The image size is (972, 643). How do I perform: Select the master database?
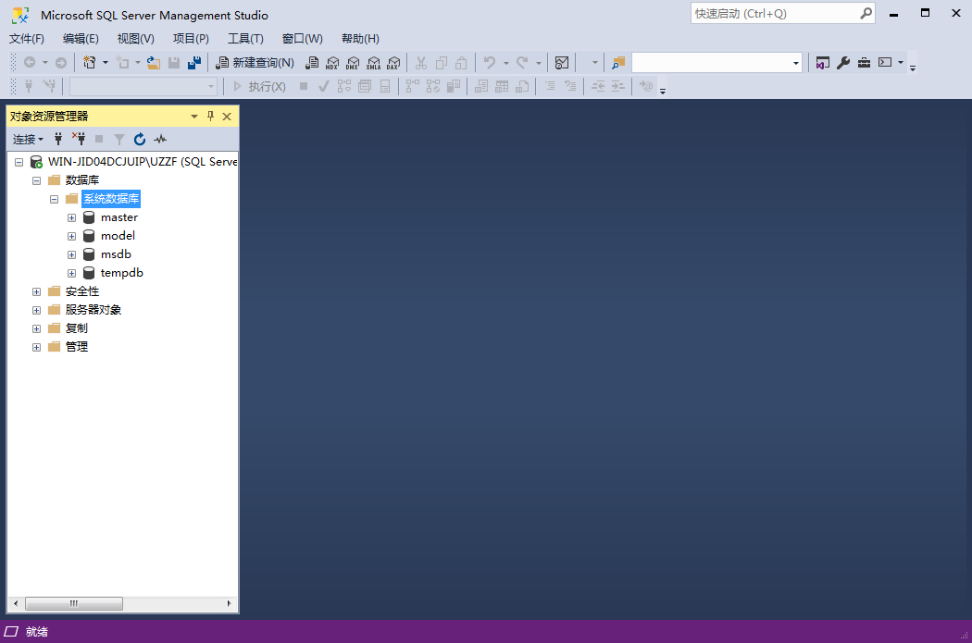pyautogui.click(x=119, y=217)
